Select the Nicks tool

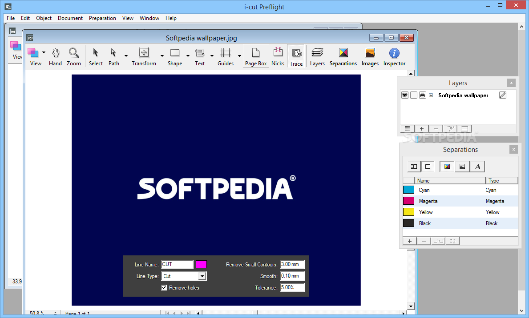278,56
